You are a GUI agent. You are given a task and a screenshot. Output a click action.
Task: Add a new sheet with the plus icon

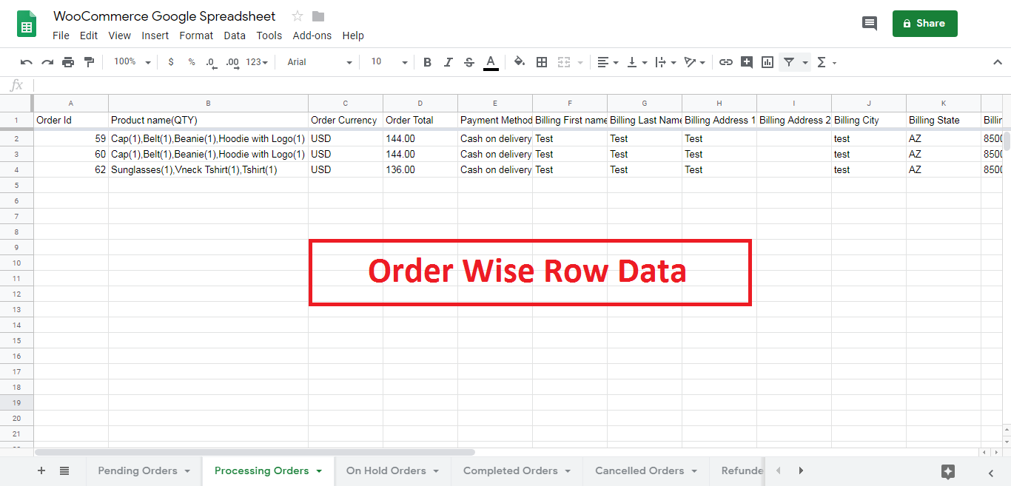[x=41, y=470]
